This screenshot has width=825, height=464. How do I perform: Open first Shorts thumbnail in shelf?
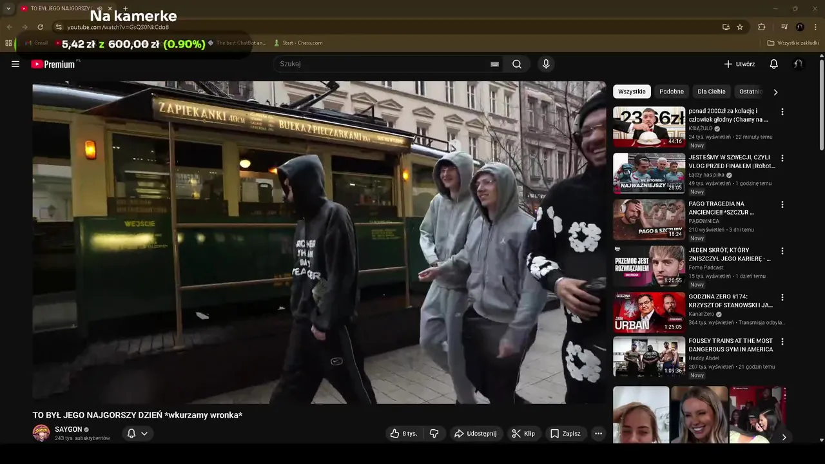click(641, 415)
